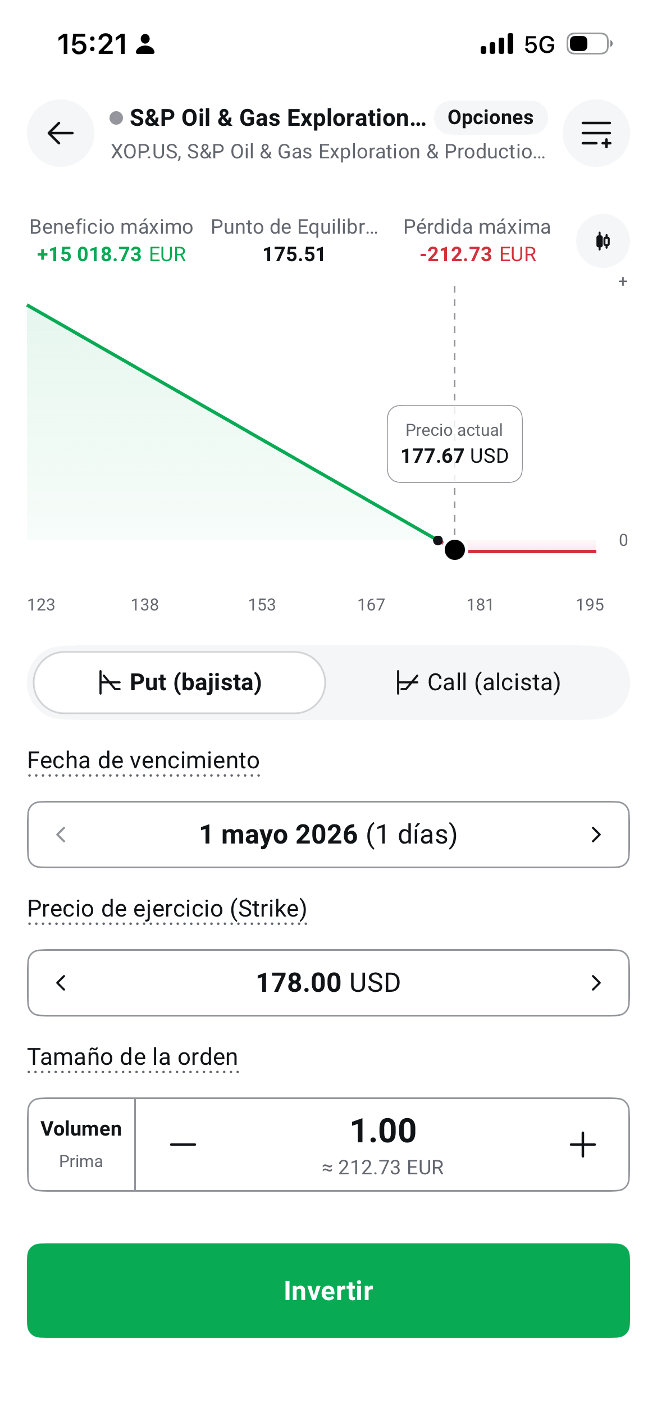Tap the cellular signal strength indicator
The image size is (657, 1422).
click(x=497, y=44)
